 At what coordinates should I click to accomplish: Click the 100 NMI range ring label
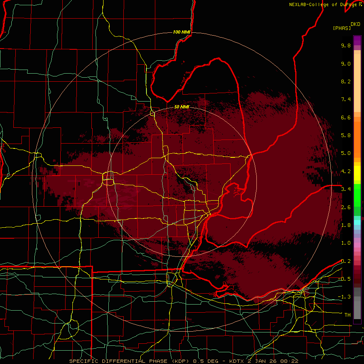[x=182, y=32]
